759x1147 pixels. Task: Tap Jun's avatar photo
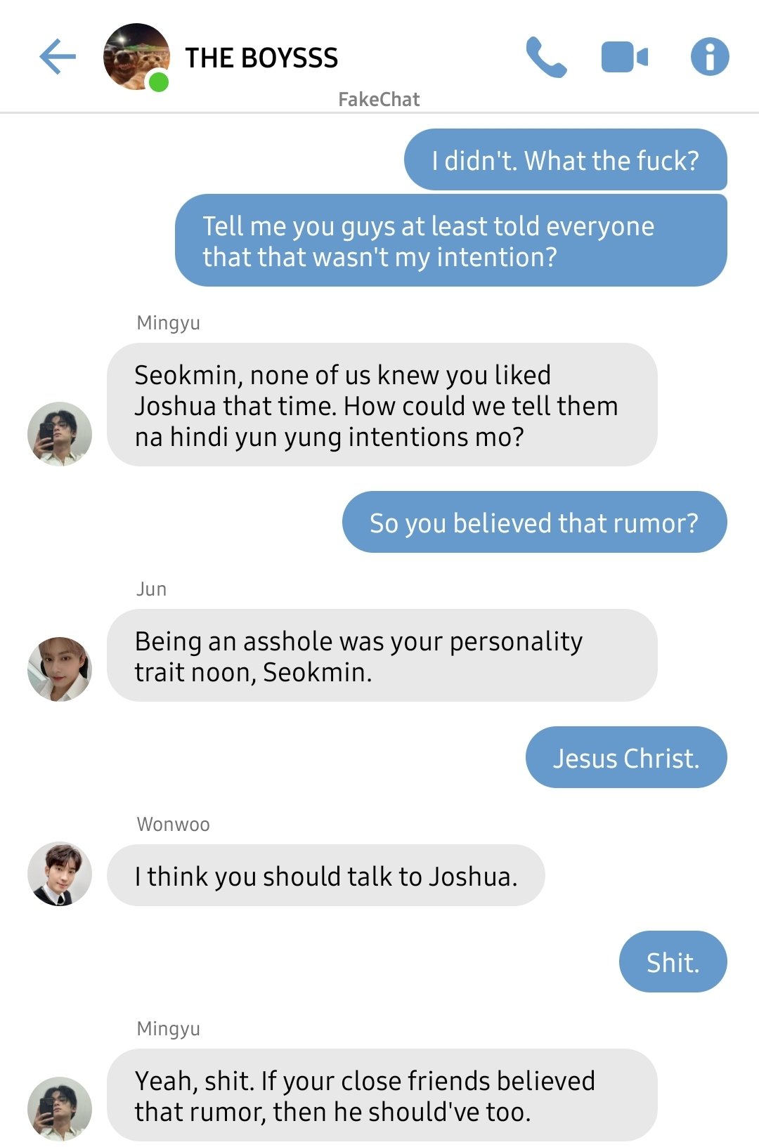tap(60, 669)
